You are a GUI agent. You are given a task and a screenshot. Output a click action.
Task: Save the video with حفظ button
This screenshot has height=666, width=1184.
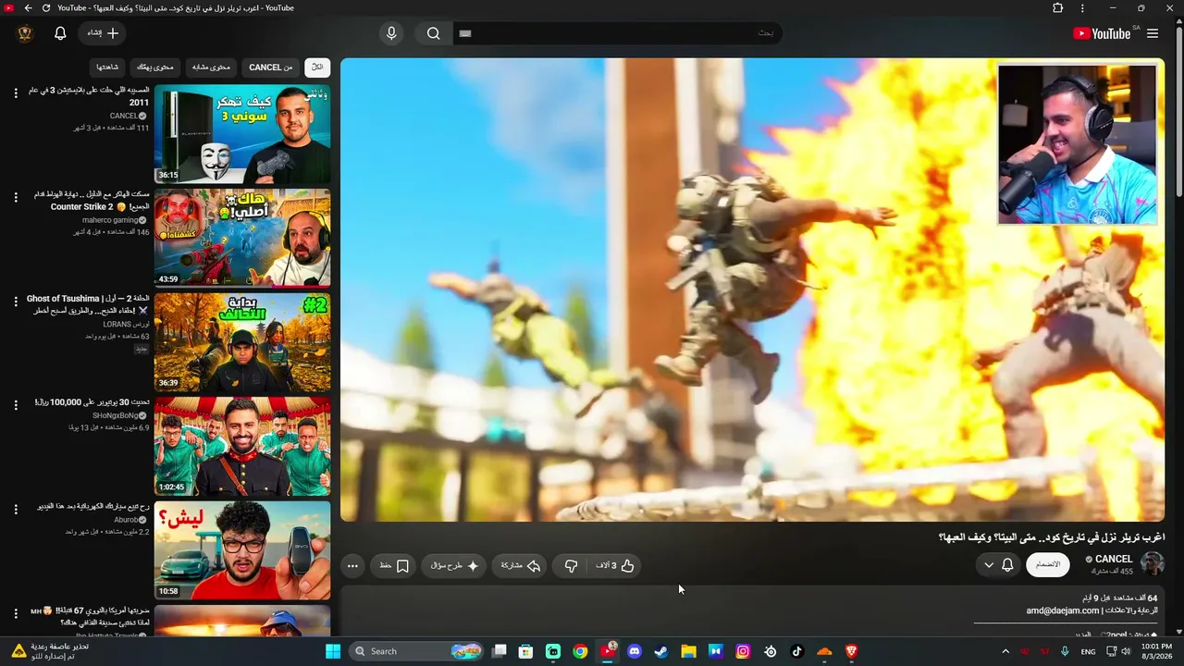pyautogui.click(x=394, y=566)
